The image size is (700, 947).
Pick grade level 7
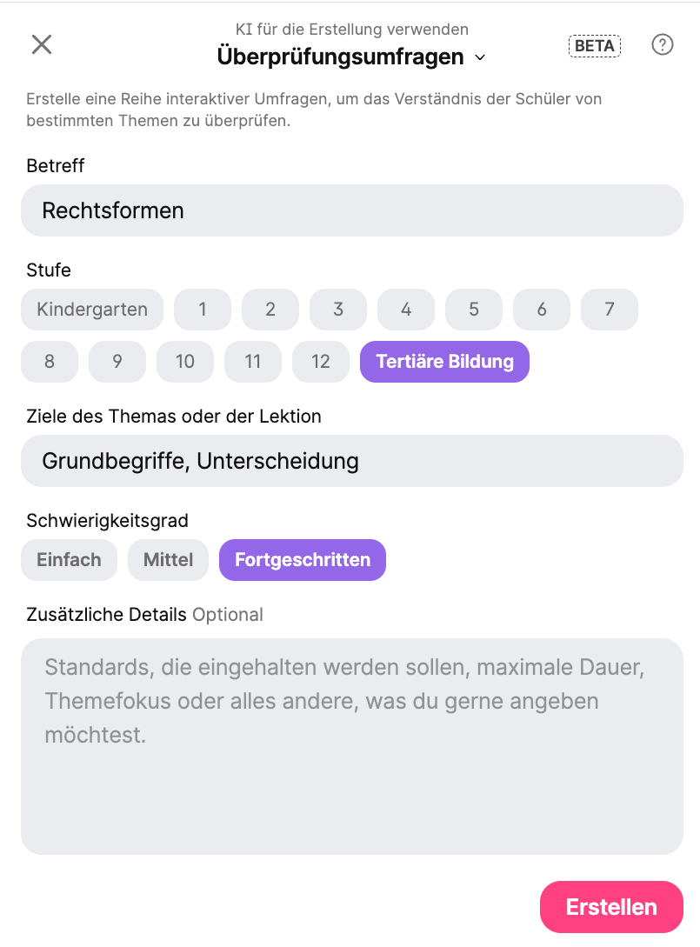(x=610, y=310)
